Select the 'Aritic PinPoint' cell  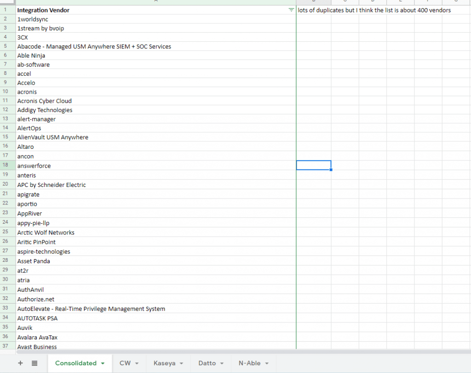[156, 242]
